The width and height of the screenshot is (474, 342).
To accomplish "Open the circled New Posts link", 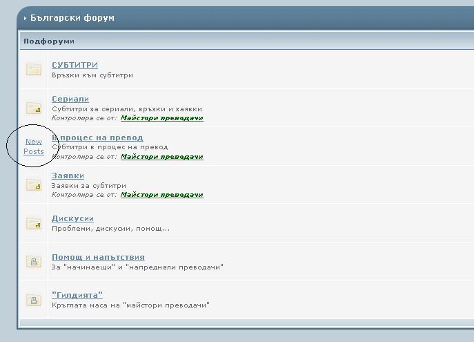I will 34,146.
